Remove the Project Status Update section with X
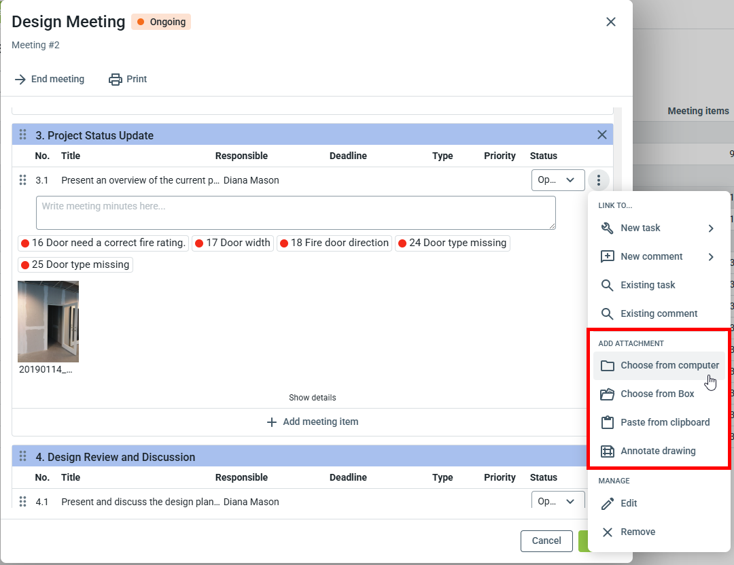Screen dimensions: 734x565 coord(601,135)
